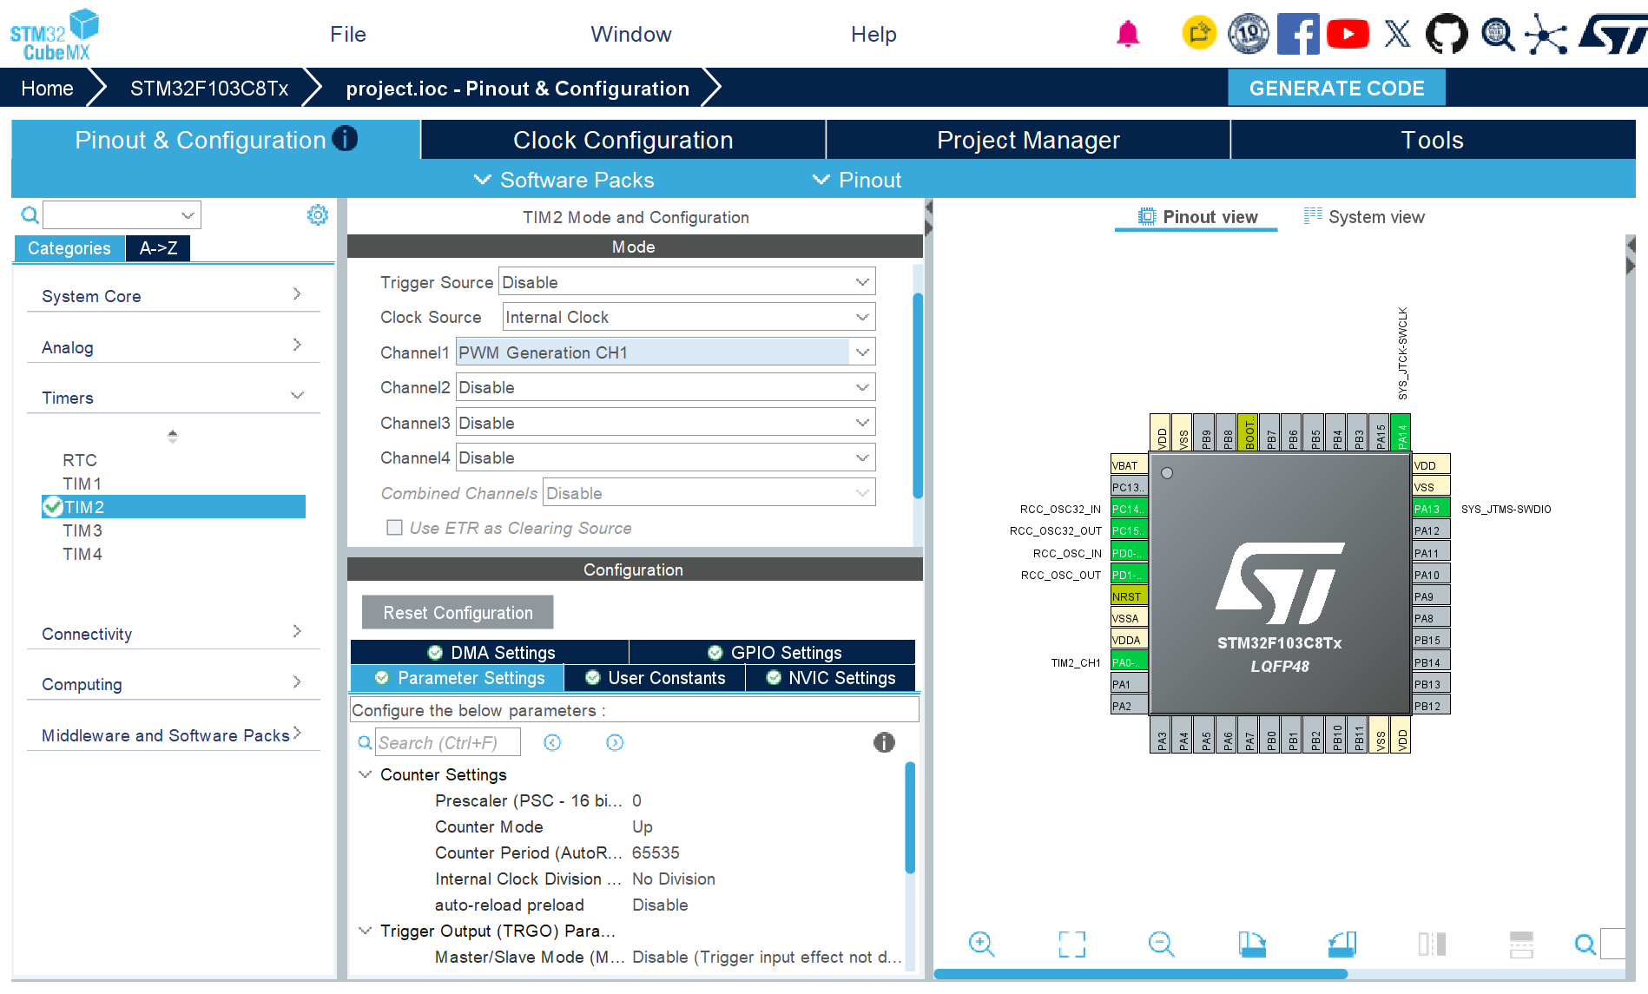Switch to System view

tap(1364, 217)
